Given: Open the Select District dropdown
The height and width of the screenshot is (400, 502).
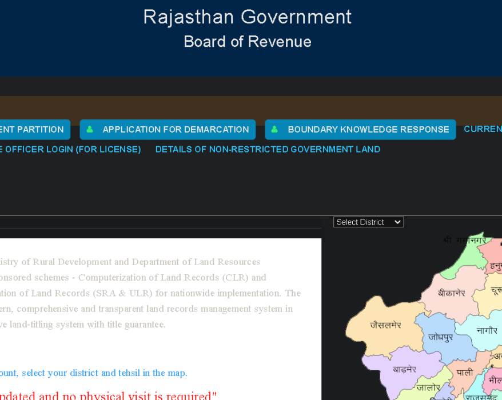Looking at the screenshot, I should click(368, 222).
